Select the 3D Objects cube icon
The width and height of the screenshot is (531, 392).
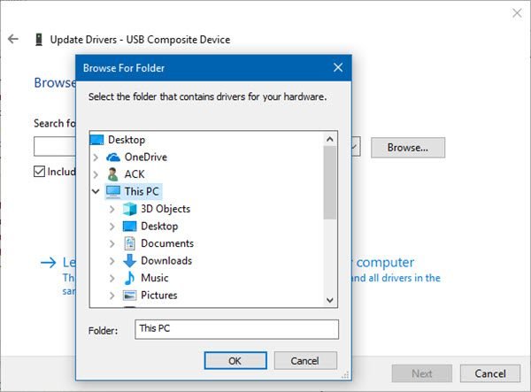(x=129, y=209)
